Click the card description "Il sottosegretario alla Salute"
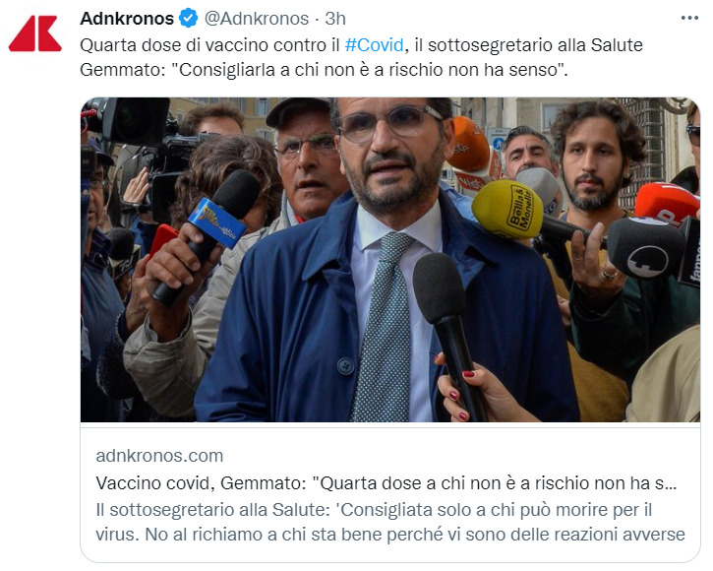Viewport: 713px width, 571px height. (x=390, y=522)
